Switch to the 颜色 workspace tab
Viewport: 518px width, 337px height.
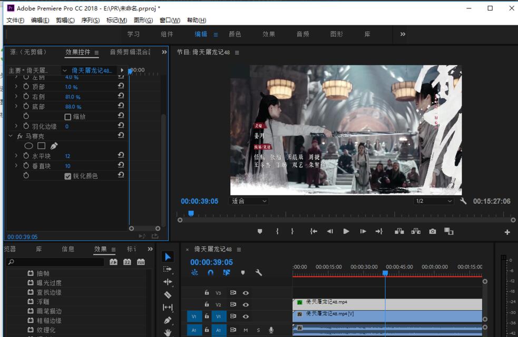235,34
